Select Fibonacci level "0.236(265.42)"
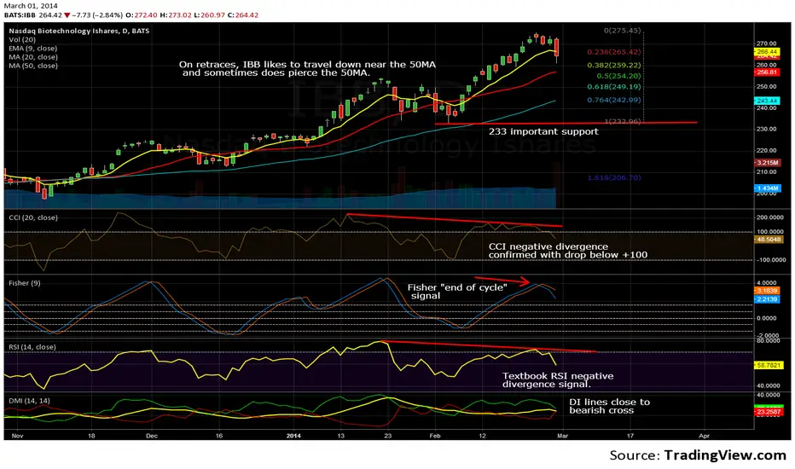Screen dimensions: 795x469 [x=613, y=52]
